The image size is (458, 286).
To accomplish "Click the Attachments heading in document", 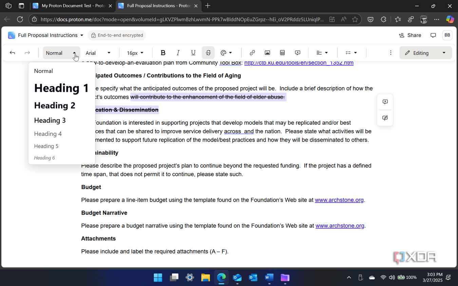I will tap(98, 239).
